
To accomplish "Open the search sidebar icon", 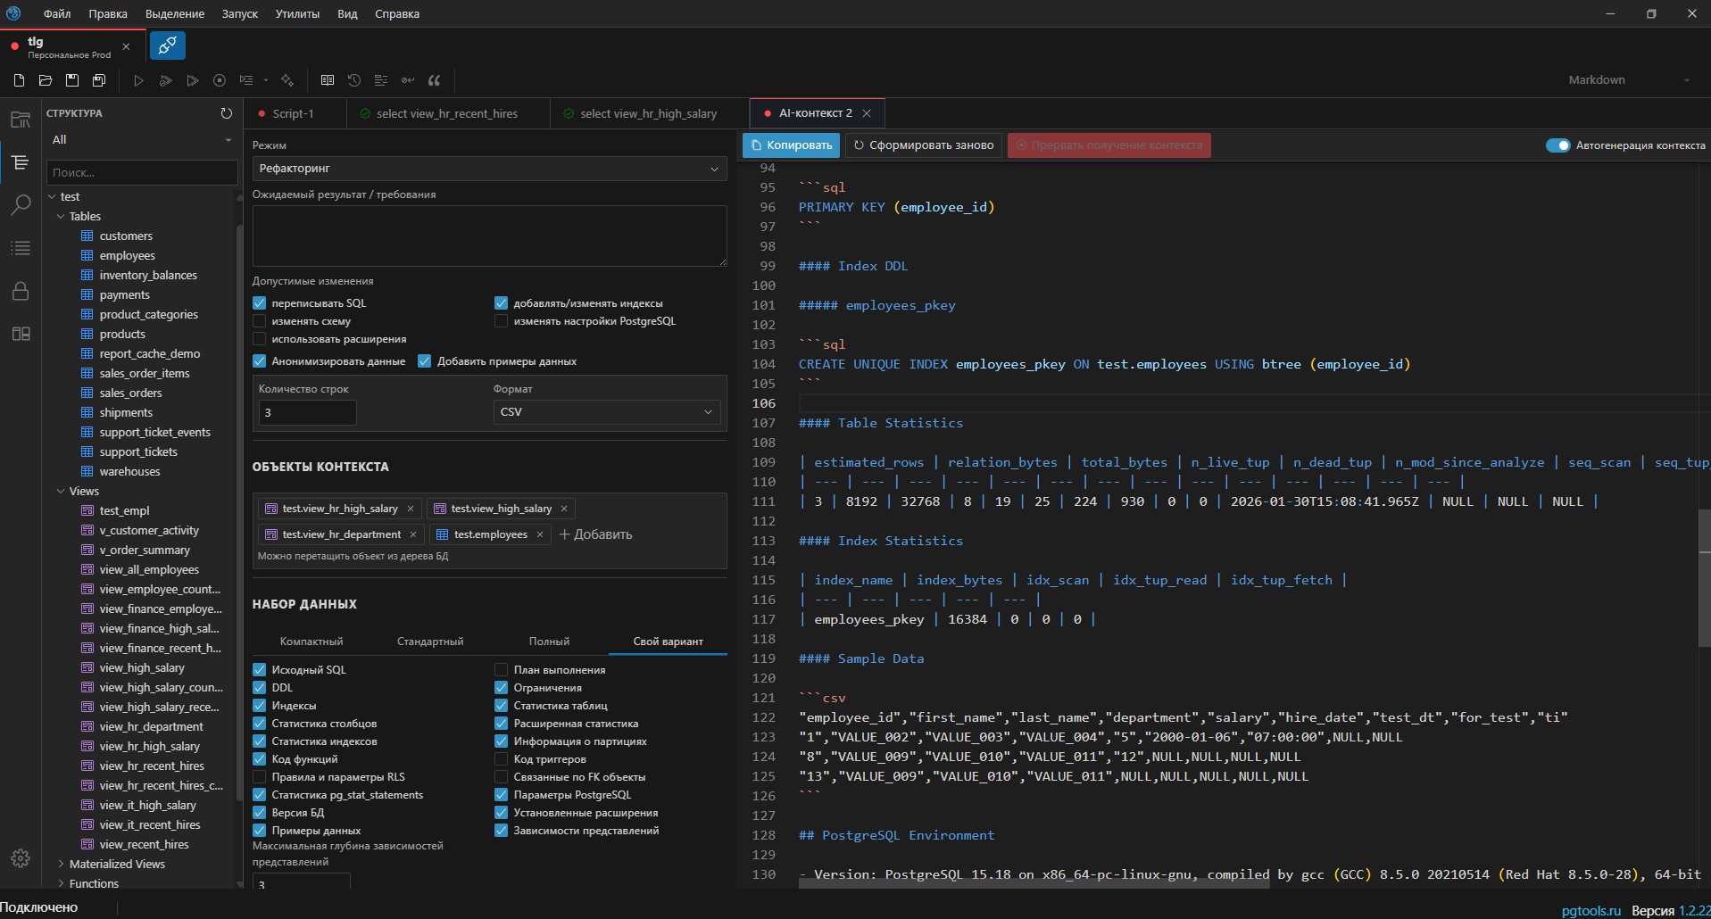I will pyautogui.click(x=21, y=205).
